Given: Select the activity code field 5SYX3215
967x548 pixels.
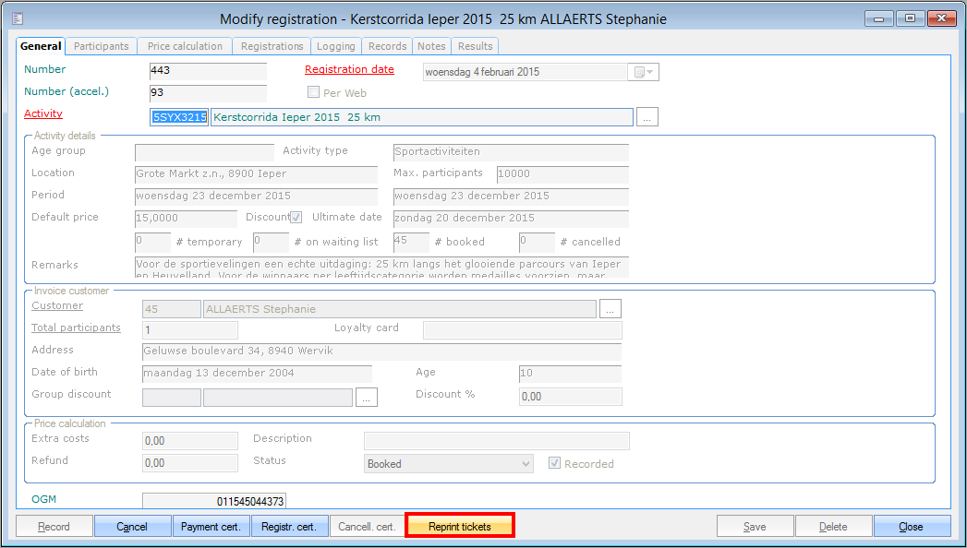Looking at the screenshot, I should (x=179, y=117).
